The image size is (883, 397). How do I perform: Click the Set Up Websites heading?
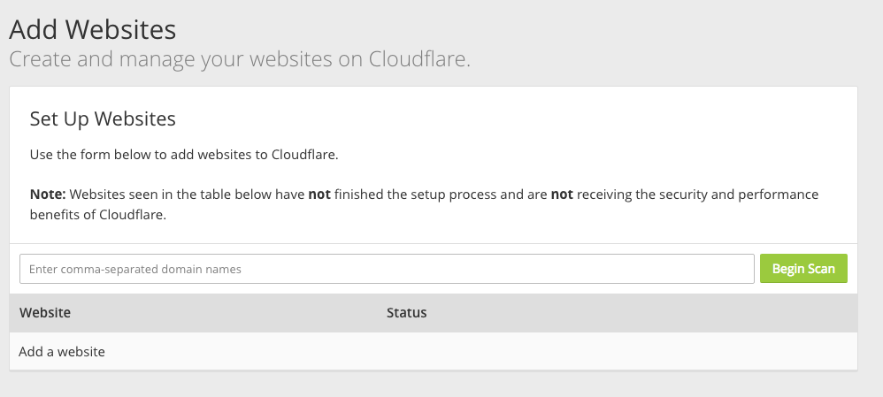tap(103, 118)
